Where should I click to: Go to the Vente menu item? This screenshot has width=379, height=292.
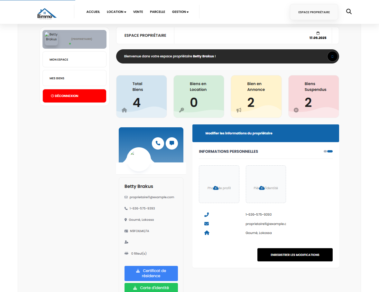pos(138,12)
